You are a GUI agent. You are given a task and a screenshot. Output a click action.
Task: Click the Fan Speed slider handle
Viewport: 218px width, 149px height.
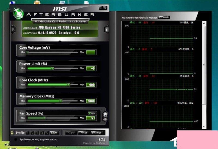(x=45, y=118)
